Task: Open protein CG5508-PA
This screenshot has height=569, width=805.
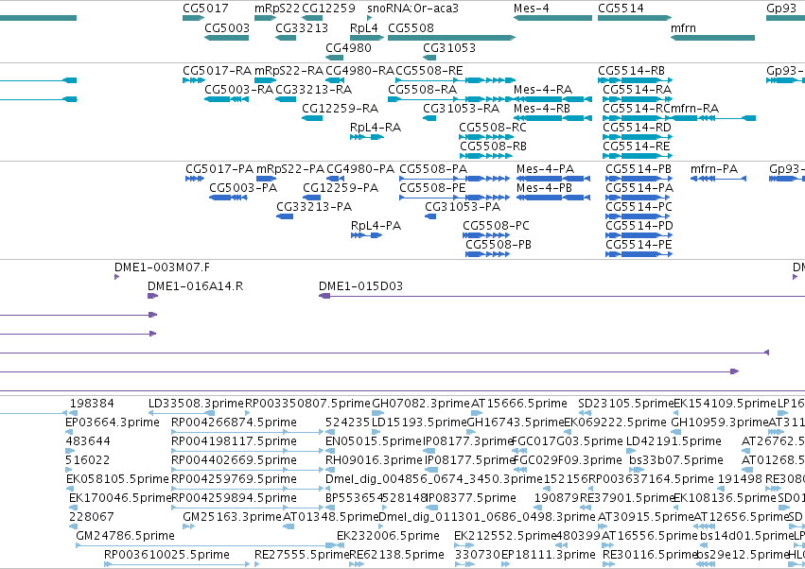Action: tap(454, 179)
